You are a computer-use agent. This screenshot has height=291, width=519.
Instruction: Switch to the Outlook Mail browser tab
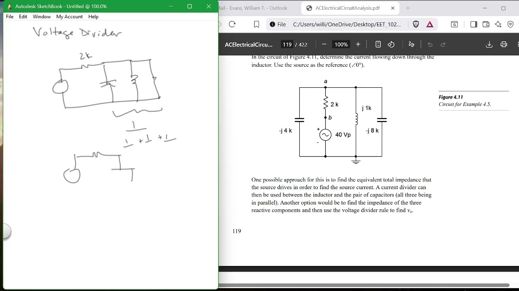(253, 8)
